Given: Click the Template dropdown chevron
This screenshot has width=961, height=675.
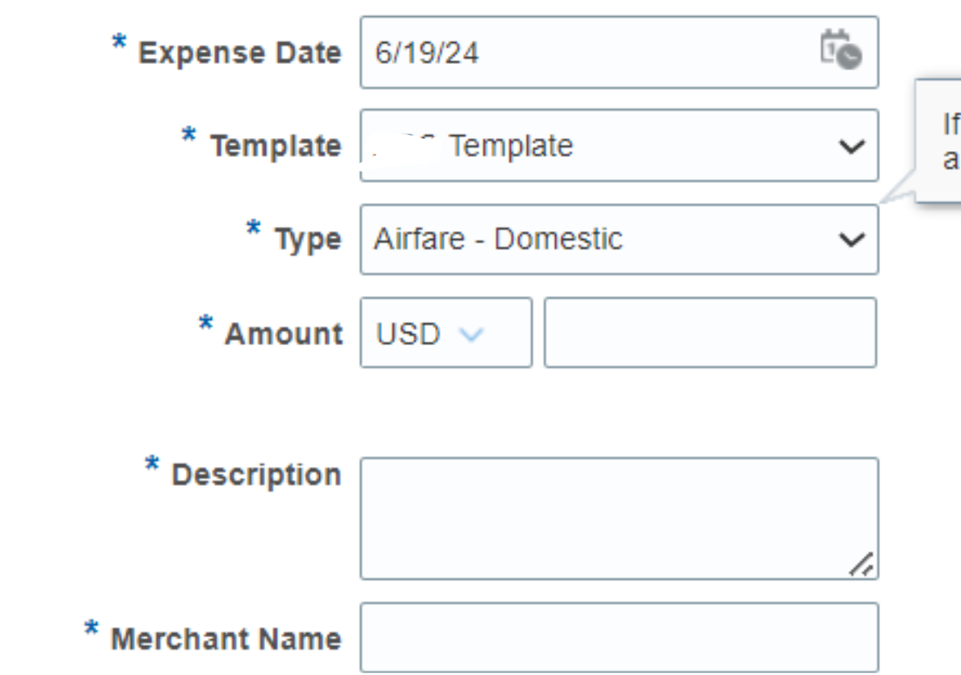Looking at the screenshot, I should [x=852, y=146].
